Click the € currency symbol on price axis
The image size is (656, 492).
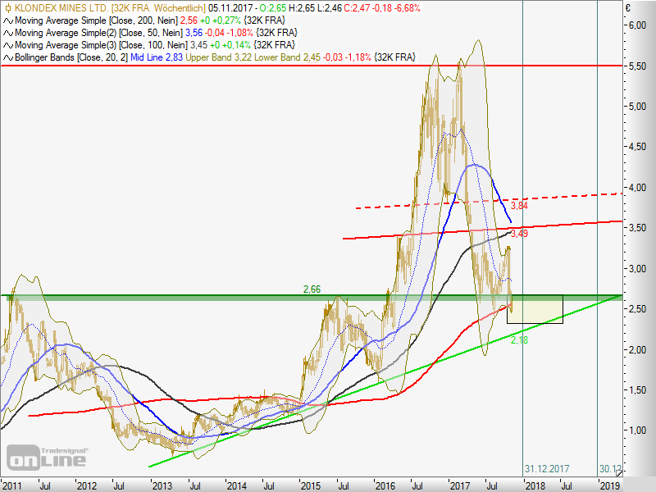tap(628, 8)
